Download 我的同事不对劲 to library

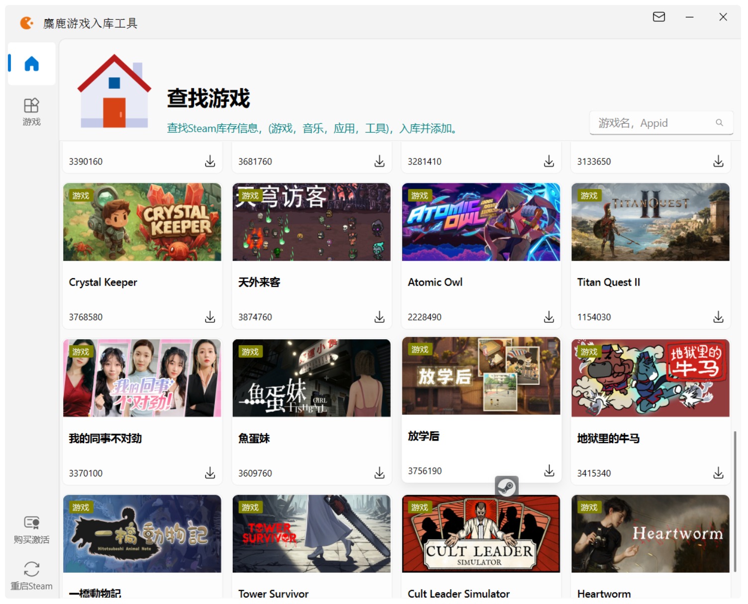210,473
